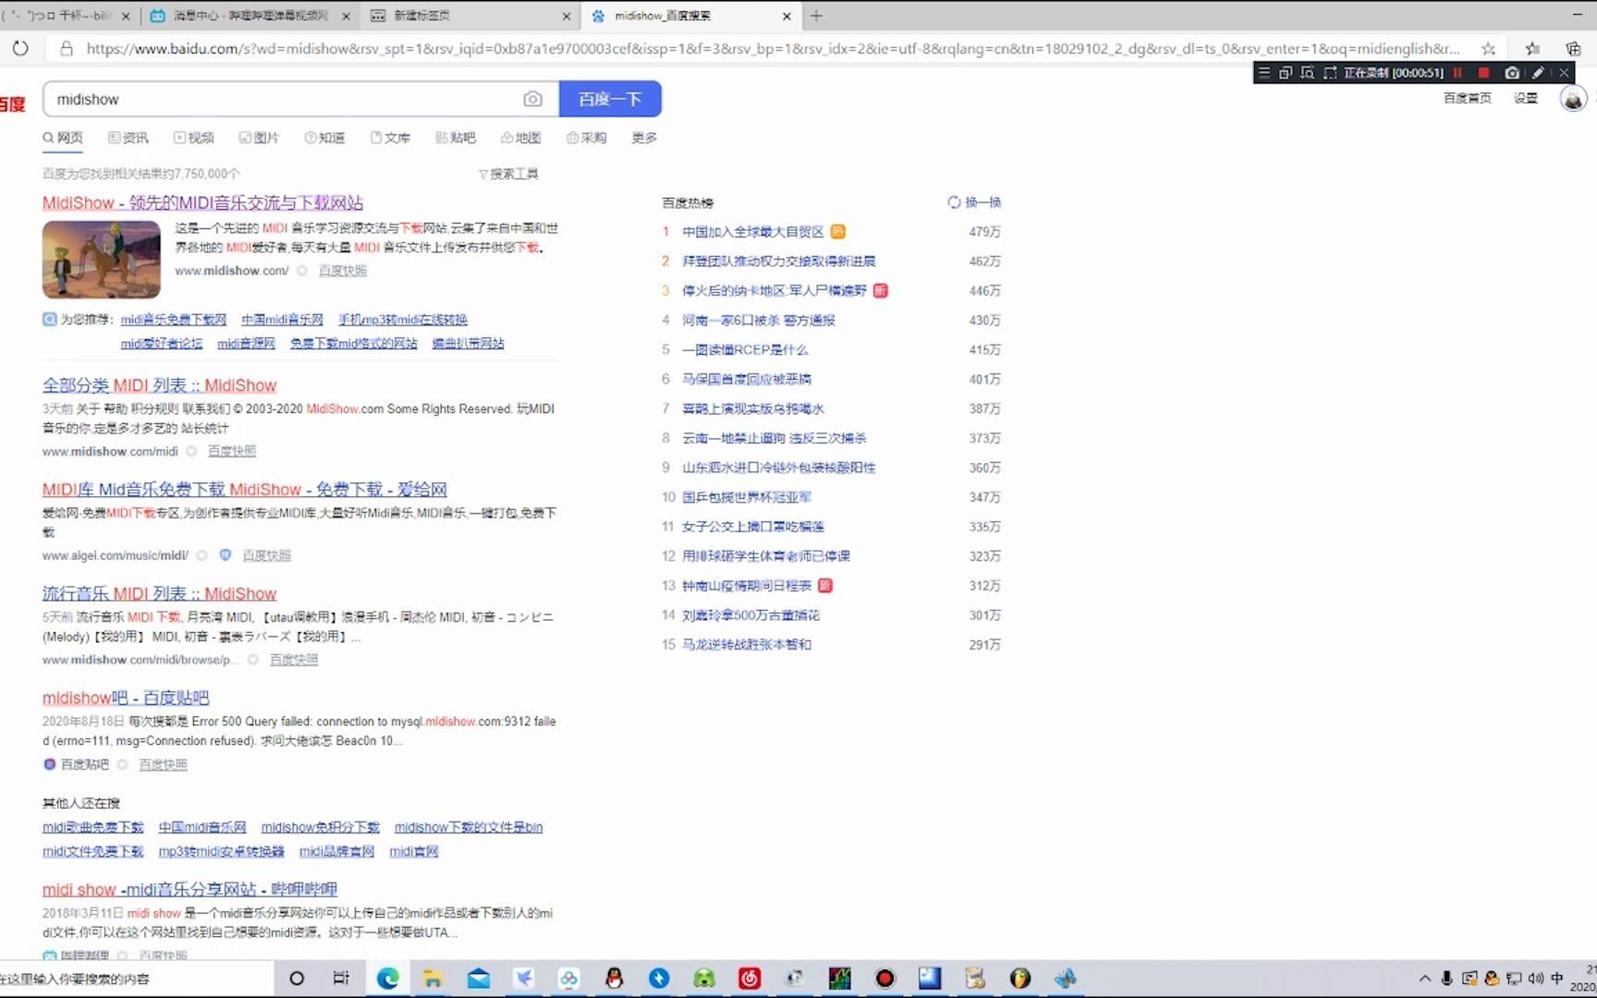Screen dimensions: 1597x998
Task: Expand the 搜索工具 filter
Action: click(x=508, y=174)
